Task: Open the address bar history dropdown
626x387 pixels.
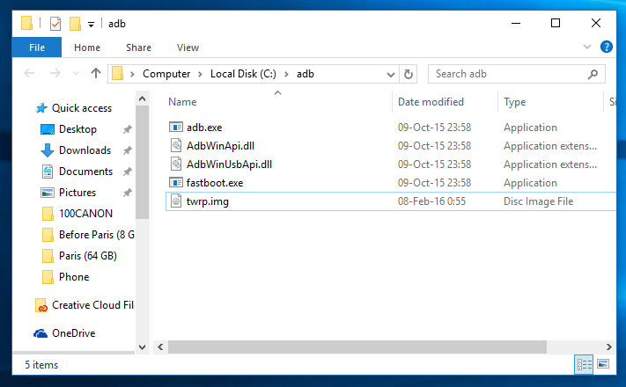Action: (x=389, y=75)
